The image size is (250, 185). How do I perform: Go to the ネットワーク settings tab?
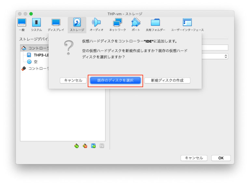(x=118, y=25)
